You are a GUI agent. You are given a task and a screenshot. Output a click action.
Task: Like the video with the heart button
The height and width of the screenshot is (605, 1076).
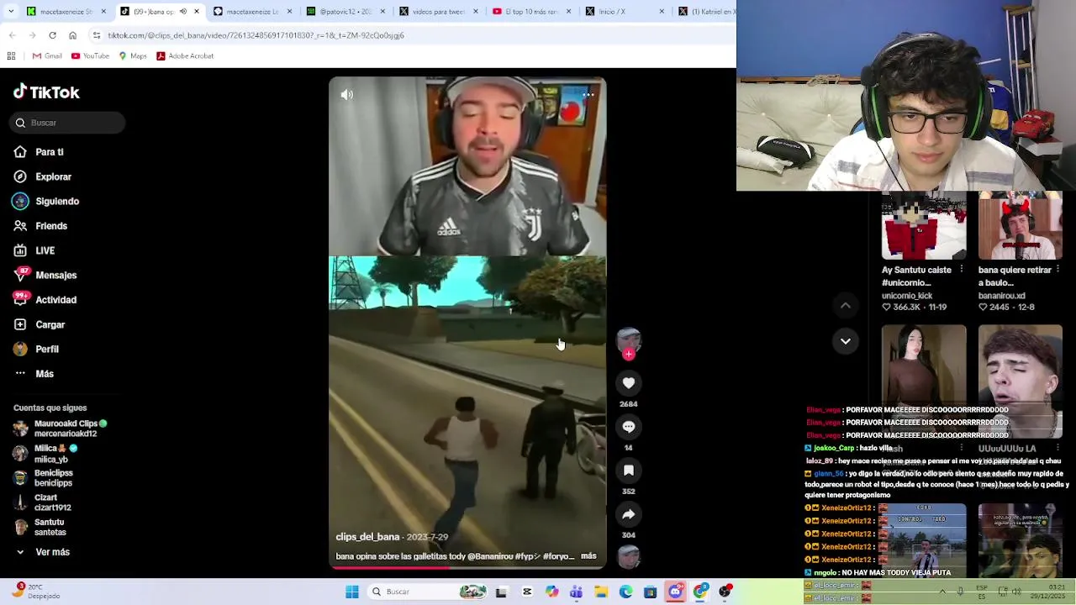pyautogui.click(x=628, y=383)
